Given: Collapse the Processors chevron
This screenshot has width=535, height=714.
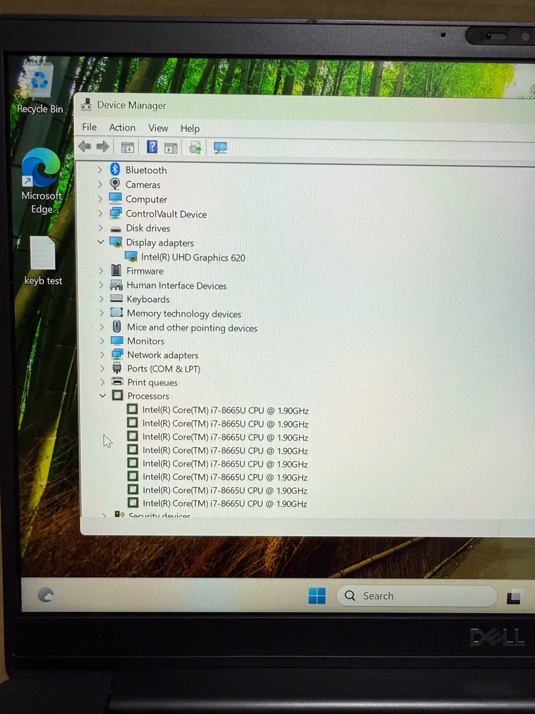Looking at the screenshot, I should [x=102, y=396].
